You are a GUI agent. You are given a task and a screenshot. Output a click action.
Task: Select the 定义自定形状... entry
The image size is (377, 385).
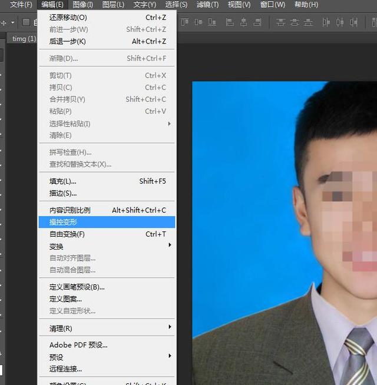tap(107, 311)
